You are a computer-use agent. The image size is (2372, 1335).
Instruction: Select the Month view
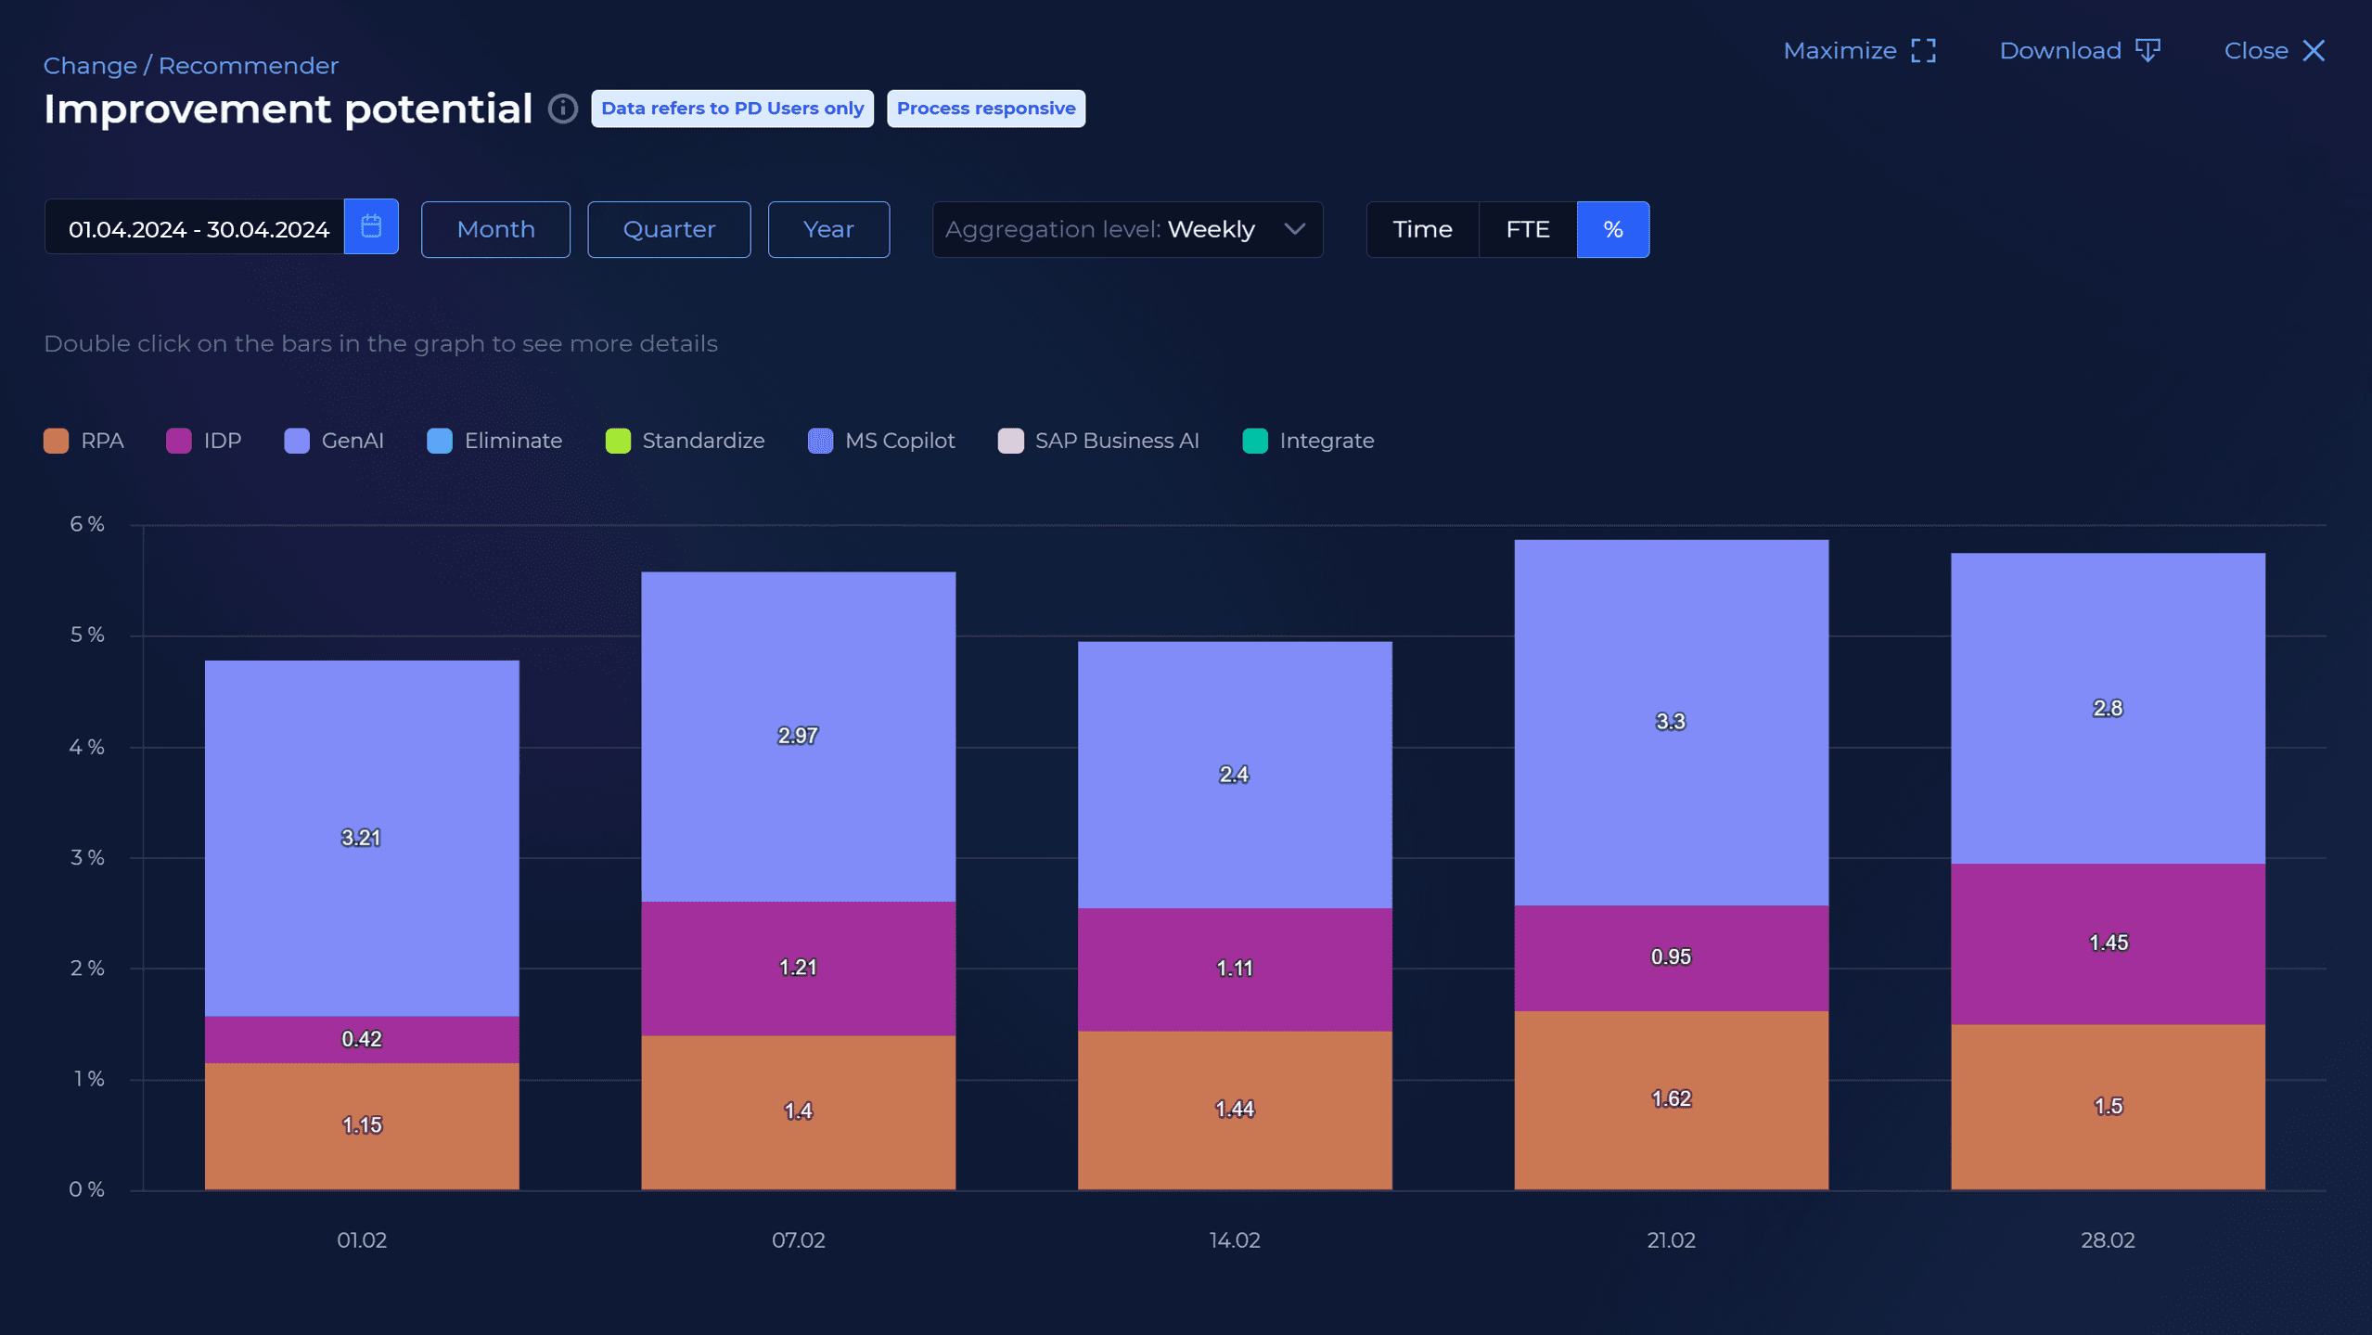494,228
